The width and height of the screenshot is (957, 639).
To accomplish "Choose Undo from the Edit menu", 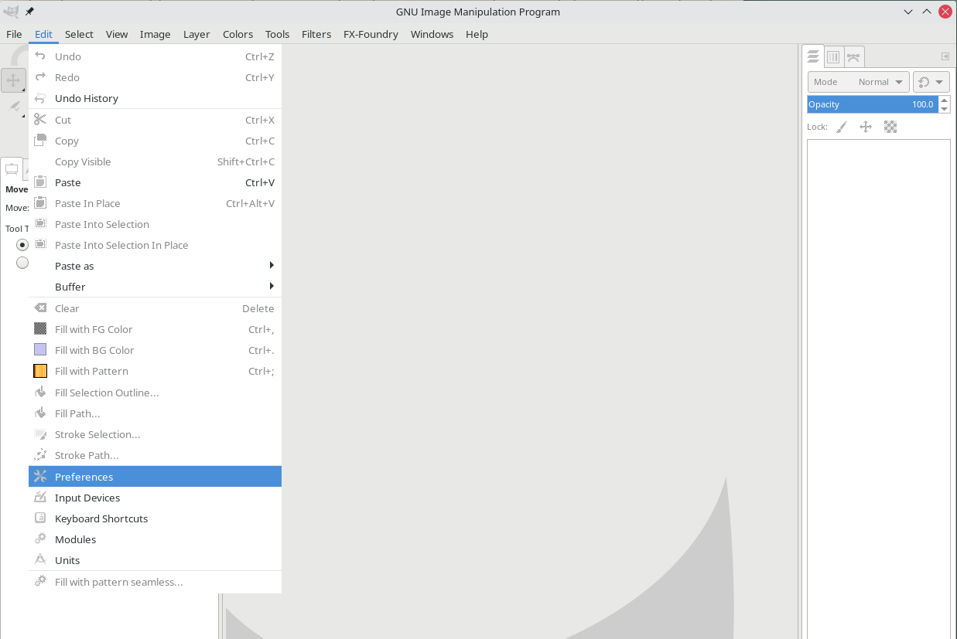I will coord(155,56).
